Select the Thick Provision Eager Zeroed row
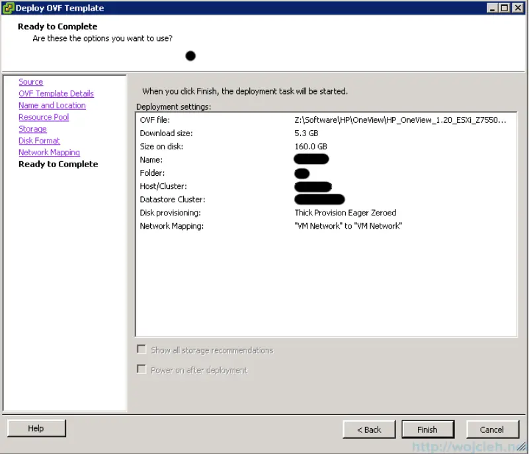The image size is (529, 454). pos(345,212)
